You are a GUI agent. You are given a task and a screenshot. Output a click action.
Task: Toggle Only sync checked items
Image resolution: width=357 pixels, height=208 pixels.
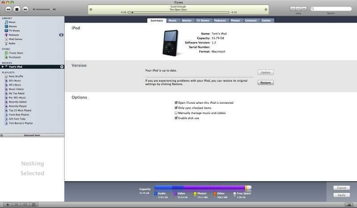pyautogui.click(x=176, y=108)
